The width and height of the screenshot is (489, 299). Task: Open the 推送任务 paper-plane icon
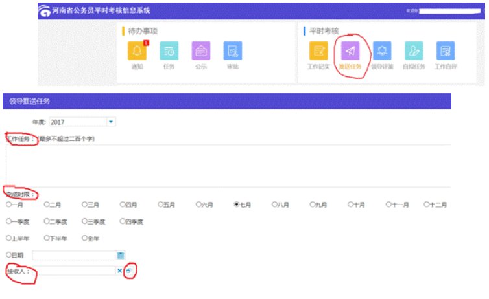coord(350,50)
